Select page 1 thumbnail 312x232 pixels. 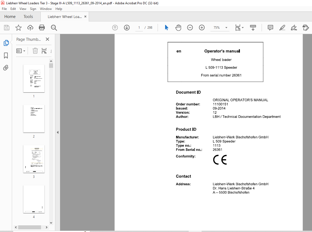click(x=34, y=79)
